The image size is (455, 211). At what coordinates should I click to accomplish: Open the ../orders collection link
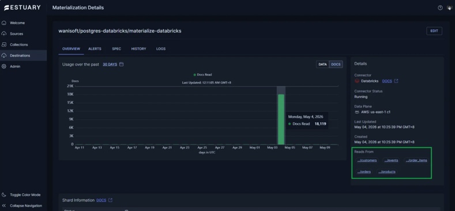coord(364,172)
